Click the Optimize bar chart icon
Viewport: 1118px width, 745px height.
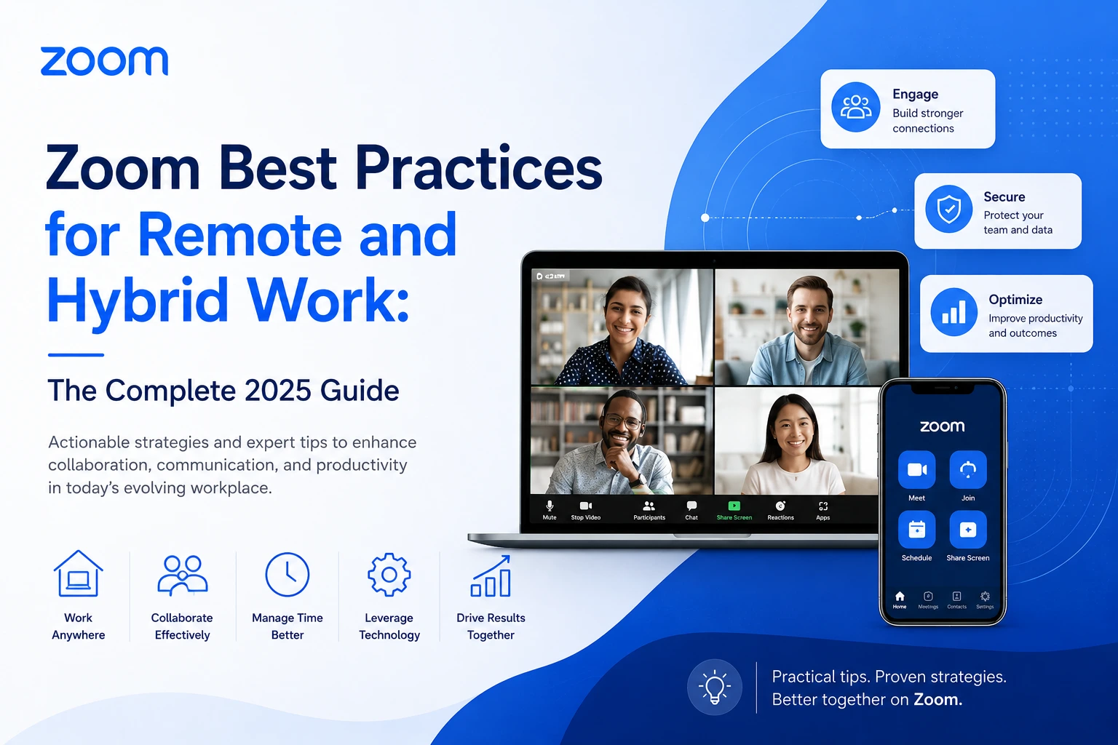tap(954, 312)
